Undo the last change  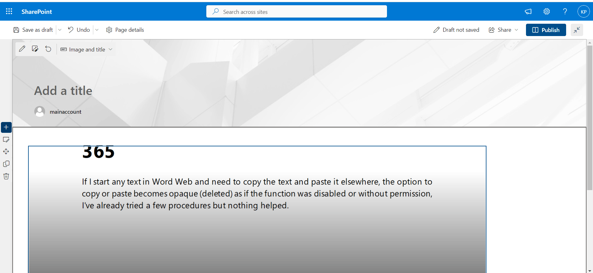(x=79, y=30)
